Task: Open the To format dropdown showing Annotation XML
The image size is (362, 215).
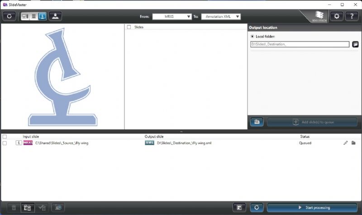Action: (x=221, y=16)
